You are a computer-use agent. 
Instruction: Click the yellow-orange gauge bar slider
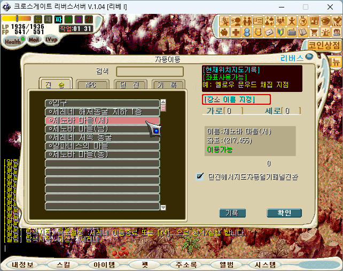point(17,18)
